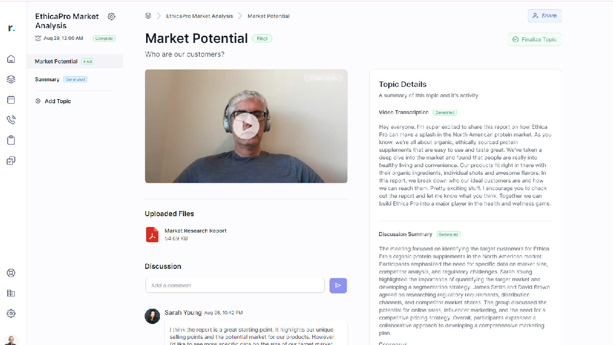Click the layers icon in breadcrumb
Screen dimensions: 613x345
148,16
